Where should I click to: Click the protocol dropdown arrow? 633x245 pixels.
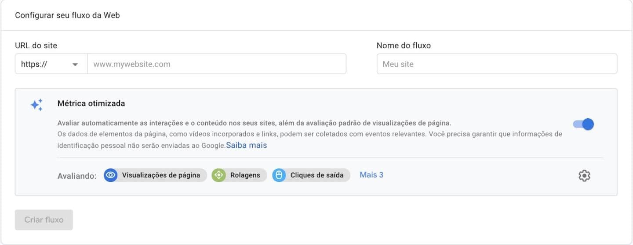point(75,64)
